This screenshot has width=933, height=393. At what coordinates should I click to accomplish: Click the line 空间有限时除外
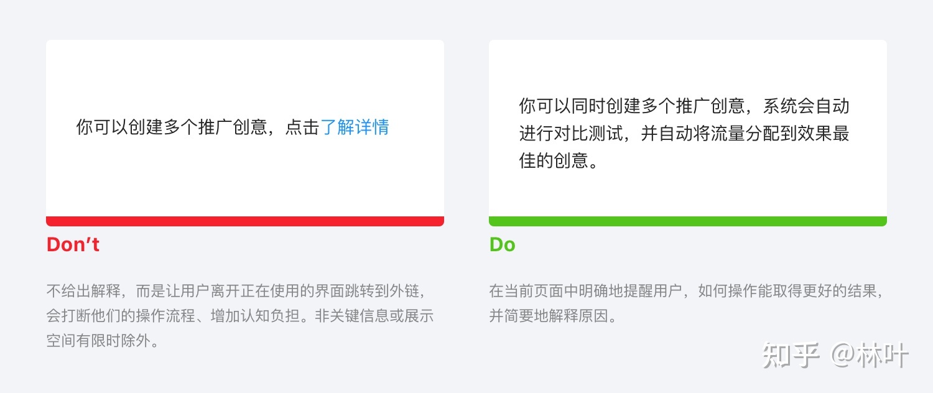click(103, 341)
